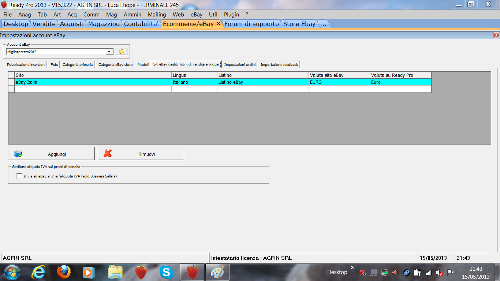This screenshot has height=281, width=500.
Task: Select the Italiano language cell
Action: click(x=194, y=82)
